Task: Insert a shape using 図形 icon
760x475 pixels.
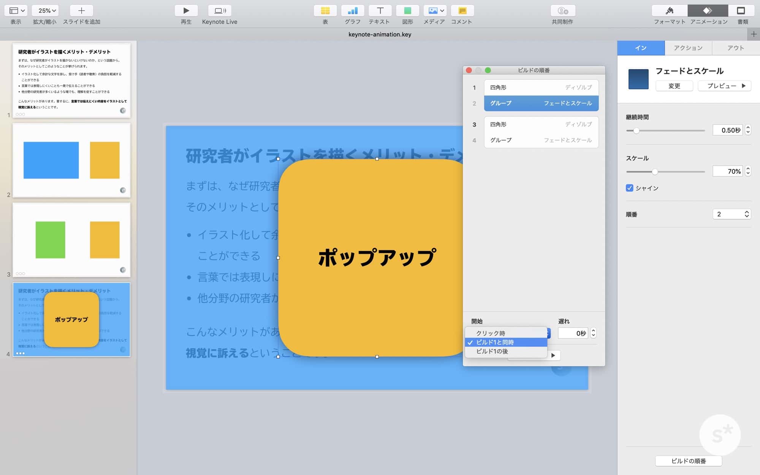Action: tap(407, 11)
